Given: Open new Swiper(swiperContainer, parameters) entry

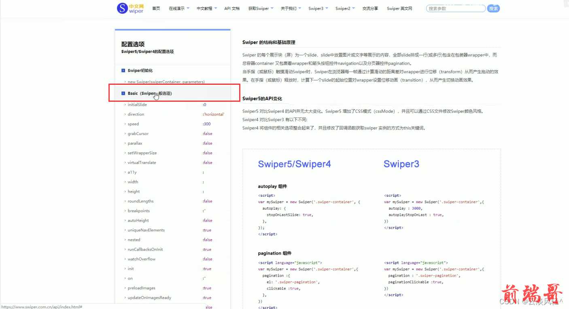Looking at the screenshot, I should coord(166,82).
